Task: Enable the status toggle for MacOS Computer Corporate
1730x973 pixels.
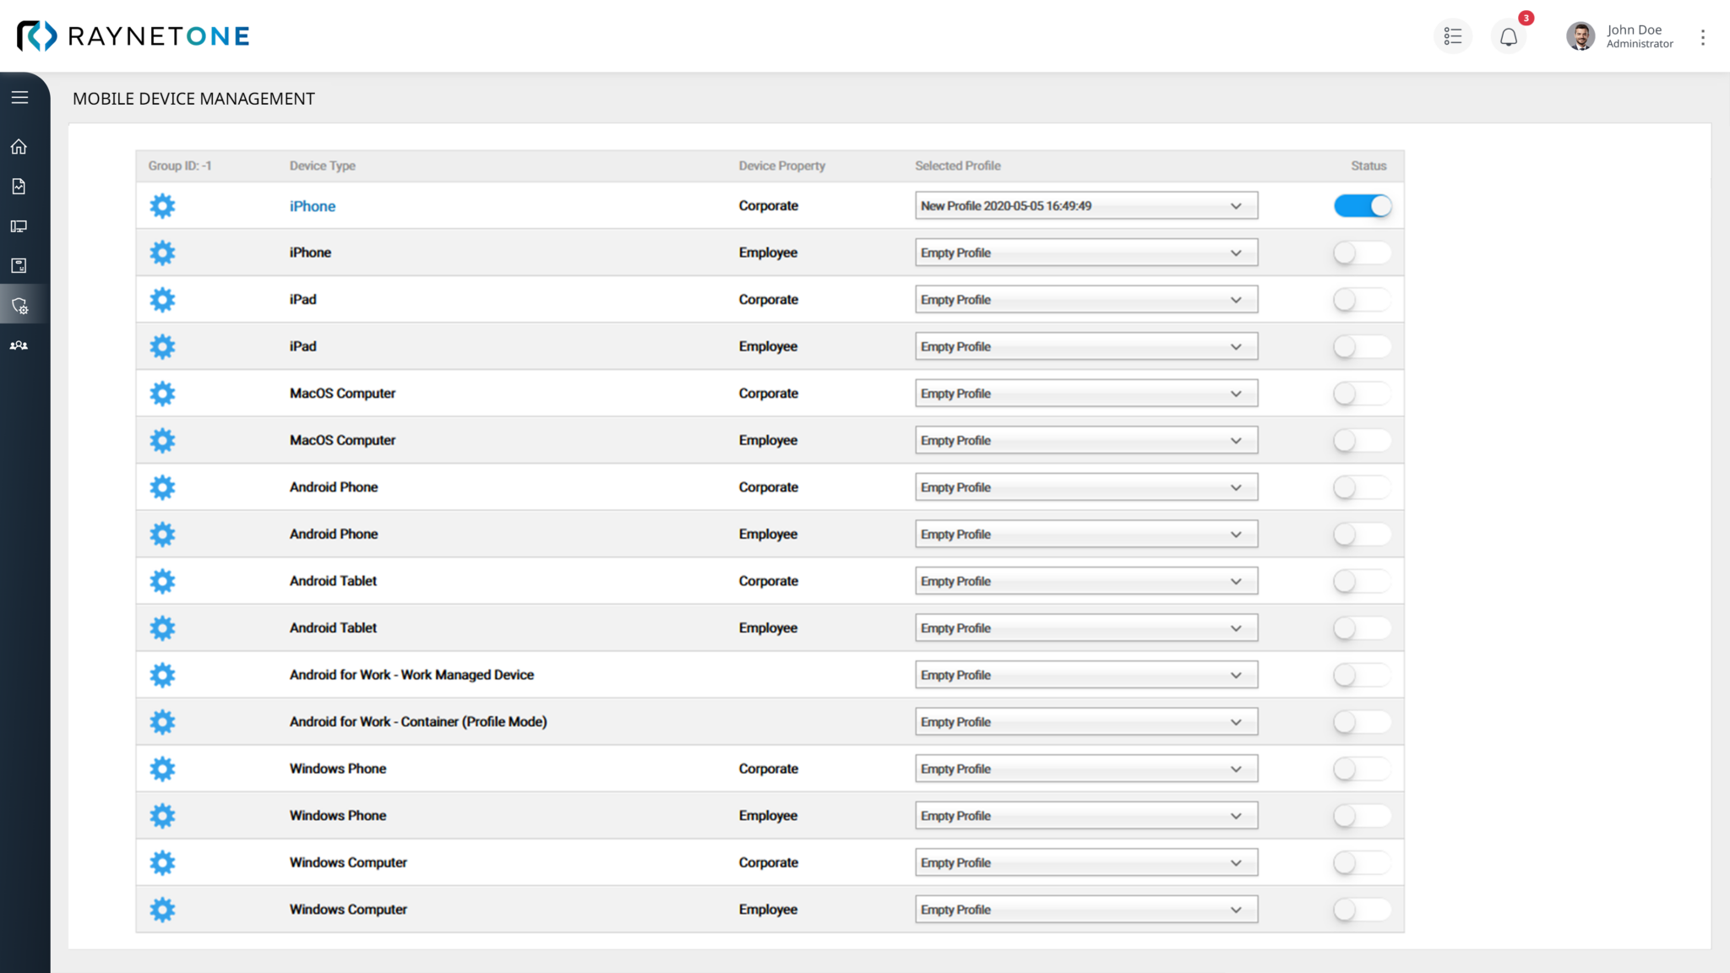Action: (x=1363, y=394)
